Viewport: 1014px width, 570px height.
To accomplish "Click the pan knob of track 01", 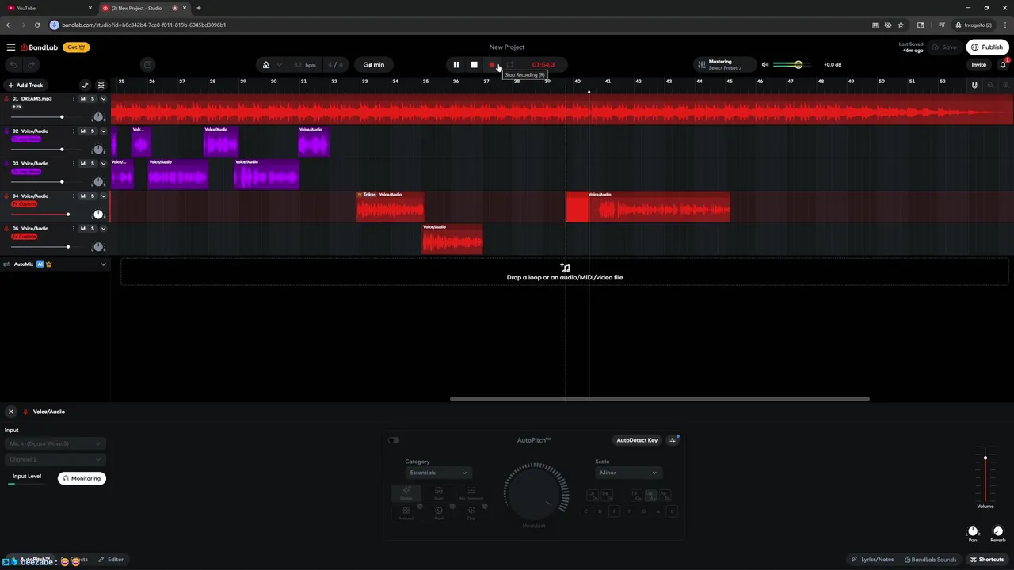I will point(98,117).
